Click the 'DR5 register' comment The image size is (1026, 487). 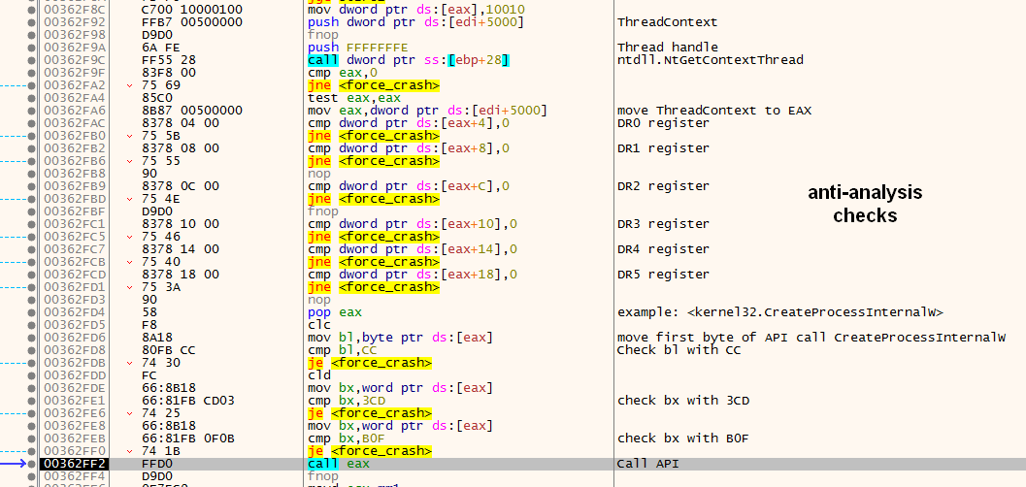pos(664,275)
